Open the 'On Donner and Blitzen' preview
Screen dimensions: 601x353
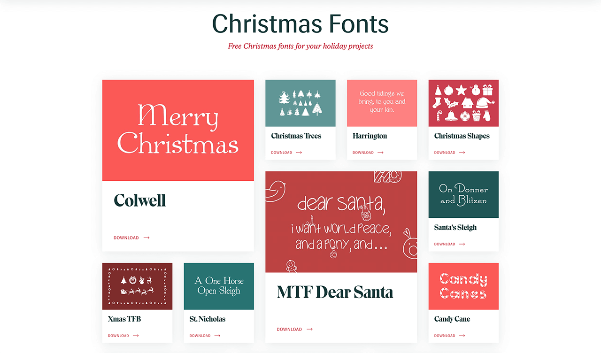click(x=463, y=194)
